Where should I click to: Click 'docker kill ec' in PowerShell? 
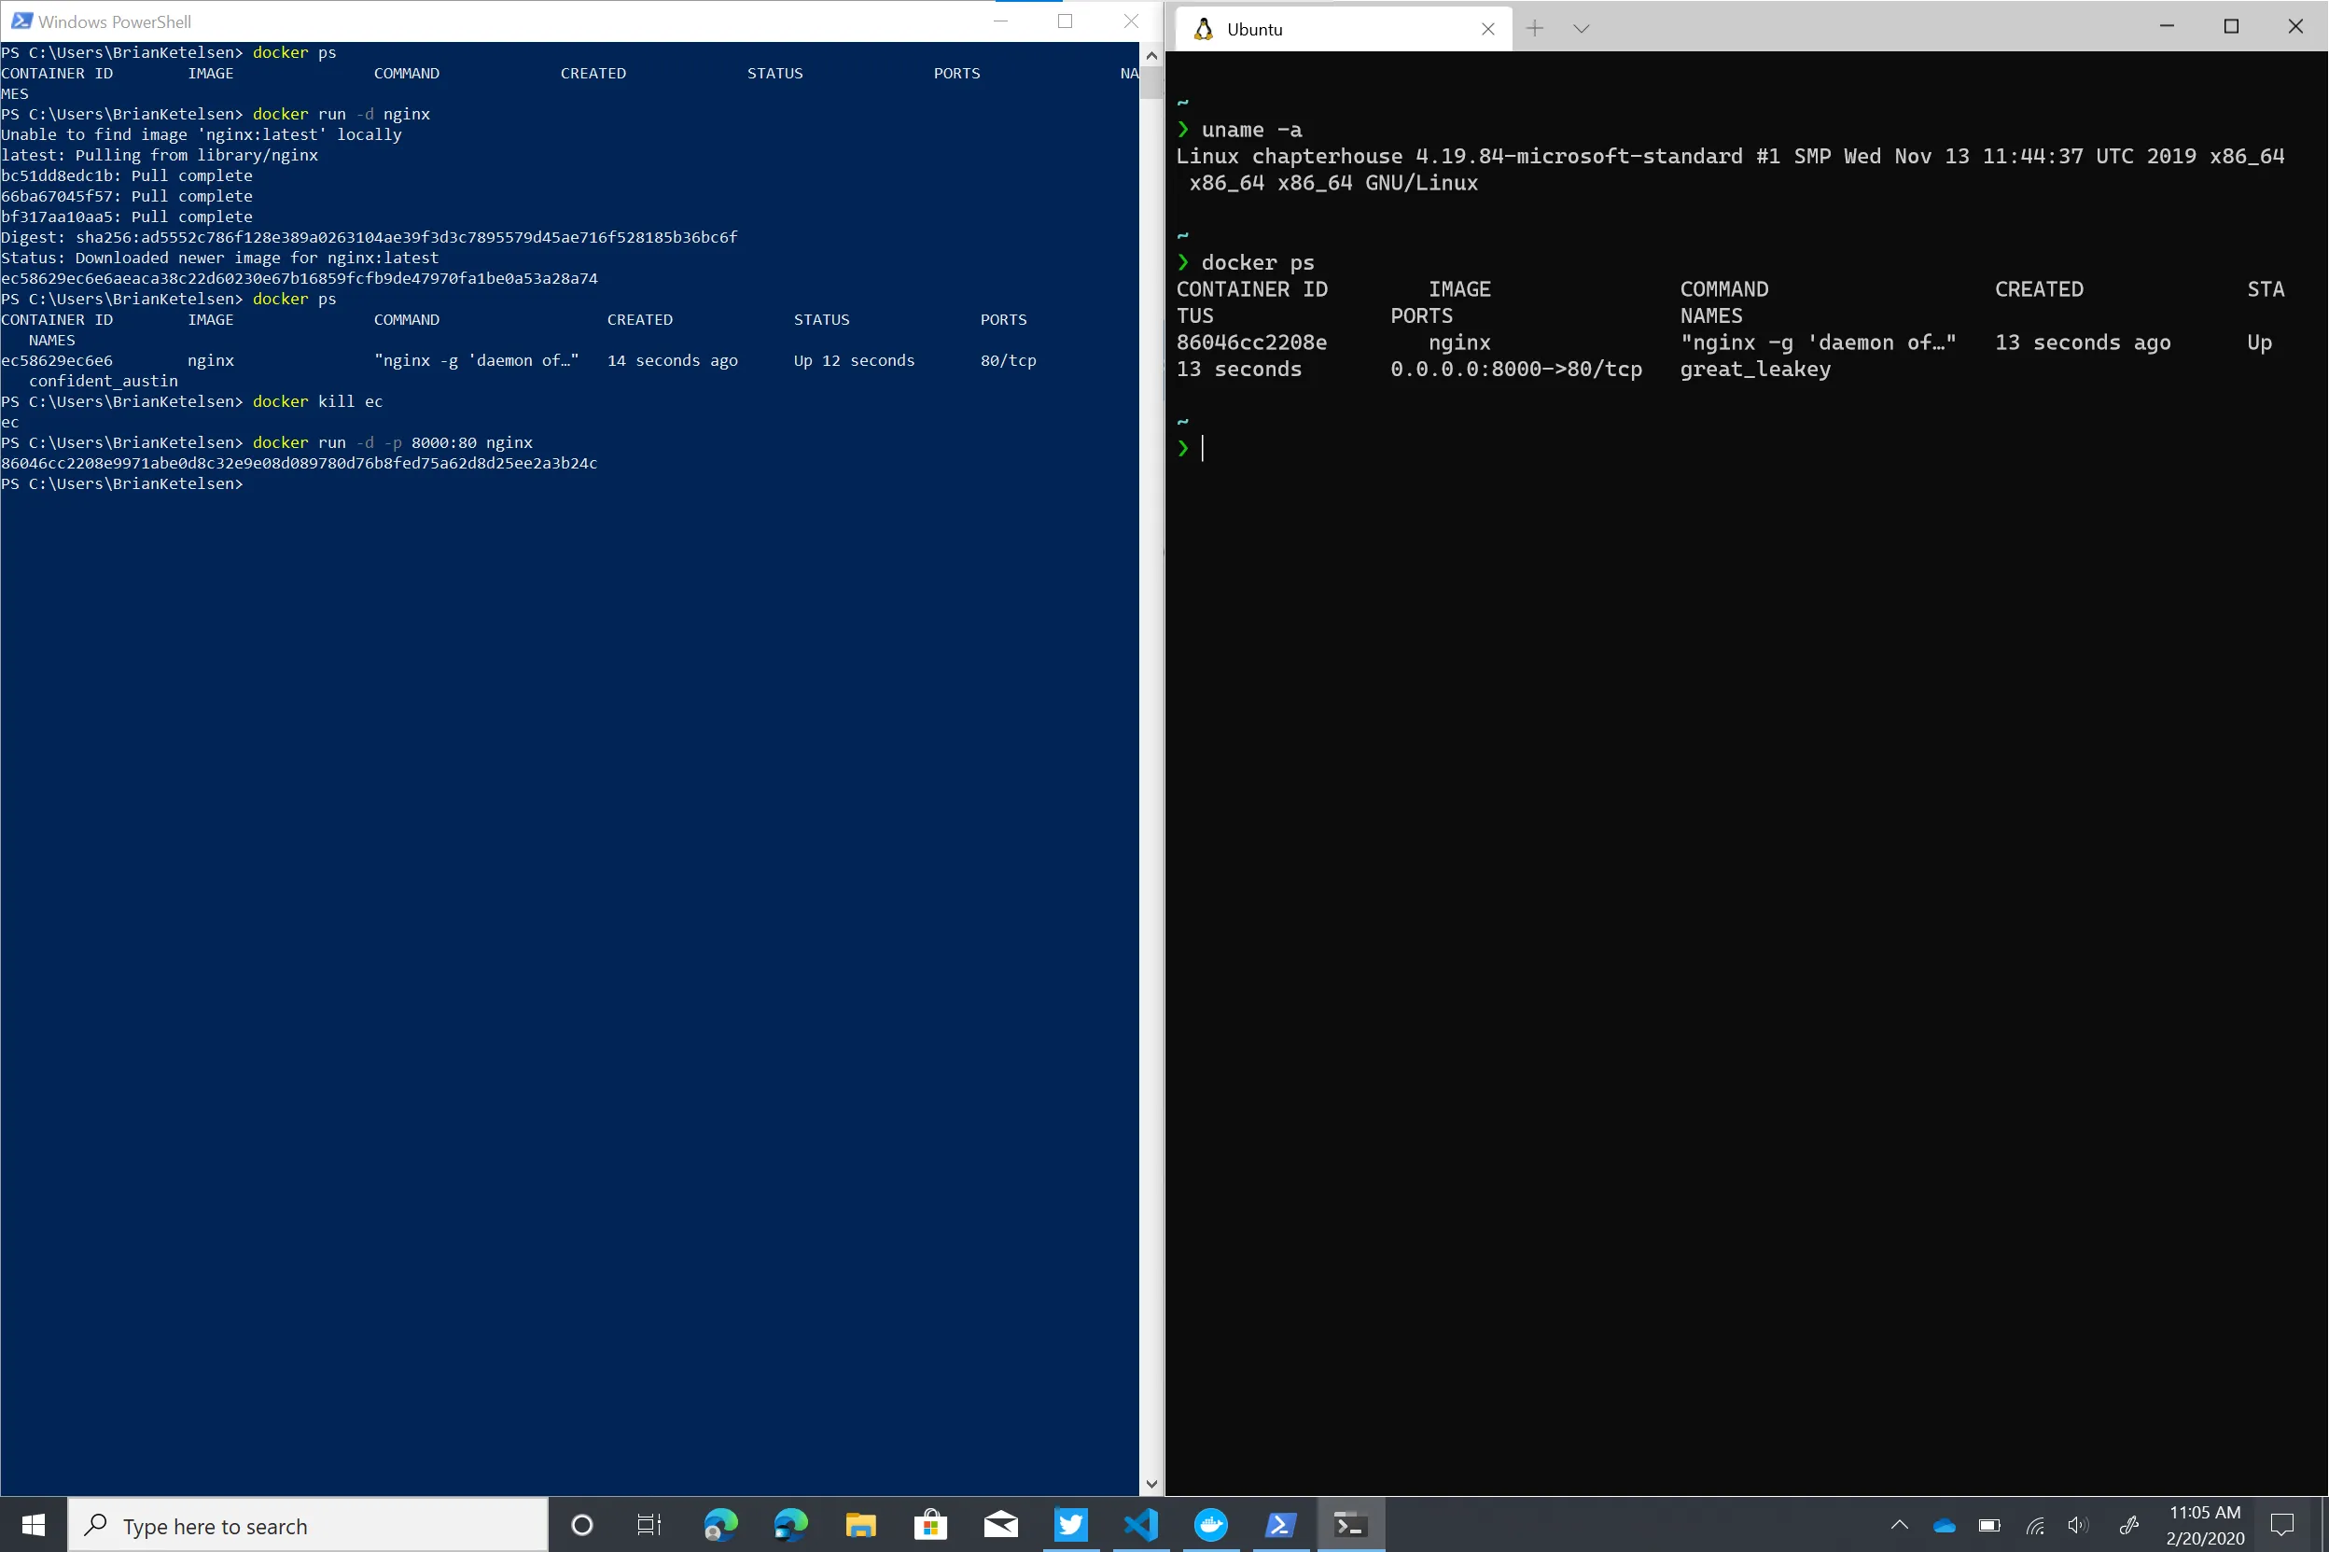pos(317,401)
